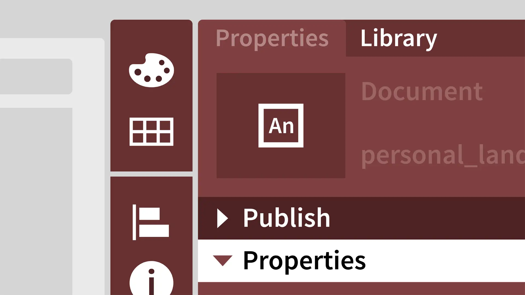
Task: Switch to the Properties tab
Action: tap(272, 38)
